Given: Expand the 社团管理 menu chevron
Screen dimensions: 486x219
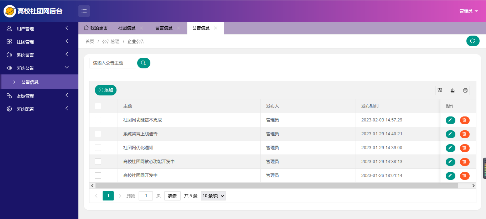Looking at the screenshot, I should tap(67, 41).
